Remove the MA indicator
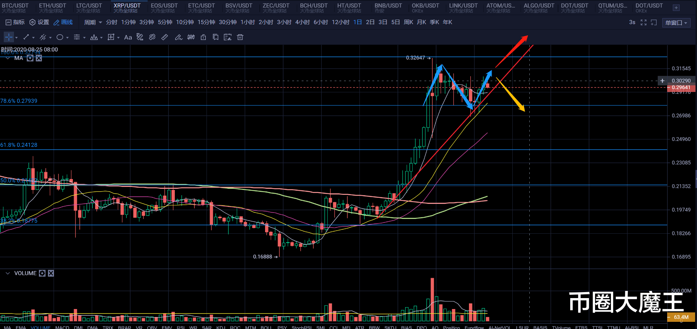The image size is (697, 329). pos(39,58)
